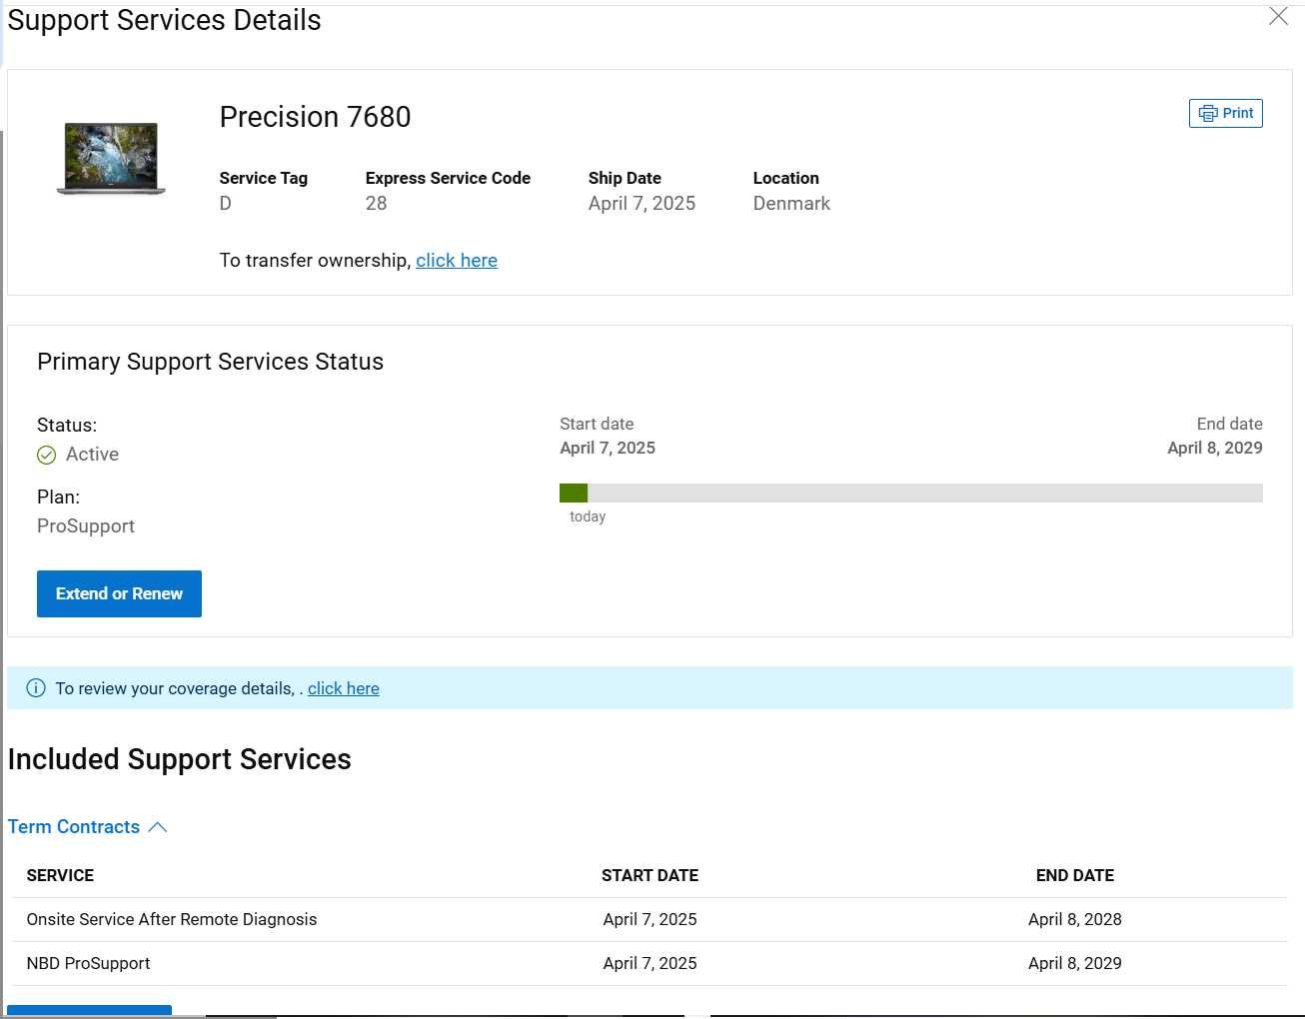The image size is (1305, 1019).
Task: Collapse the Term Contracts section
Action: 88,826
